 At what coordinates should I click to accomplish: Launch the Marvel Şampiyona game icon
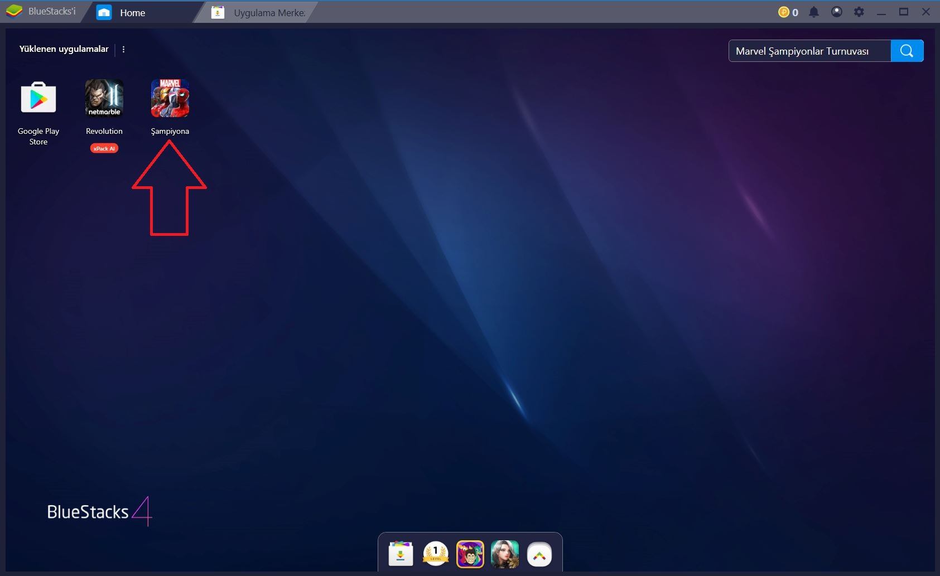pos(170,98)
